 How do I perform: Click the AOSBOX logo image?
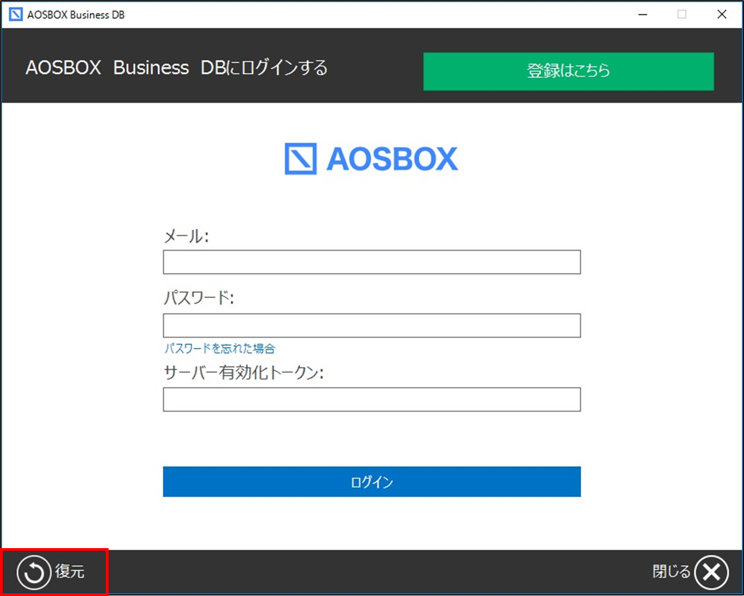(371, 159)
